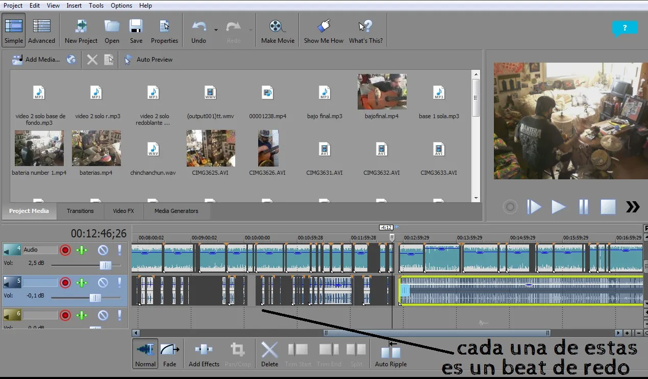
Task: Click Play From Start in preview
Action: (x=534, y=207)
